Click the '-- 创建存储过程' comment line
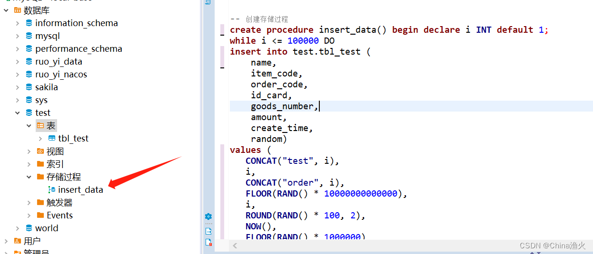Image resolution: width=593 pixels, height=254 pixels. [x=259, y=19]
